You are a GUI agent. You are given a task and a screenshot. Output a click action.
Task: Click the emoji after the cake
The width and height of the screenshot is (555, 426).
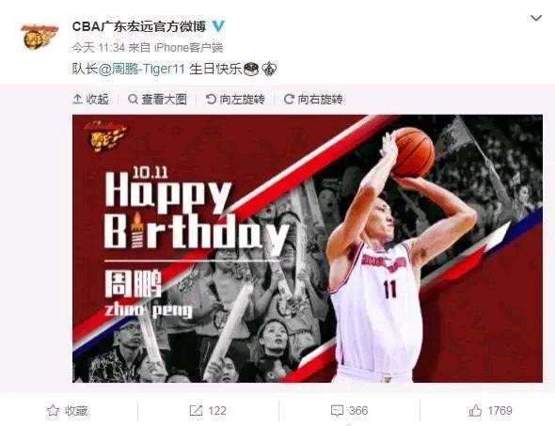269,69
